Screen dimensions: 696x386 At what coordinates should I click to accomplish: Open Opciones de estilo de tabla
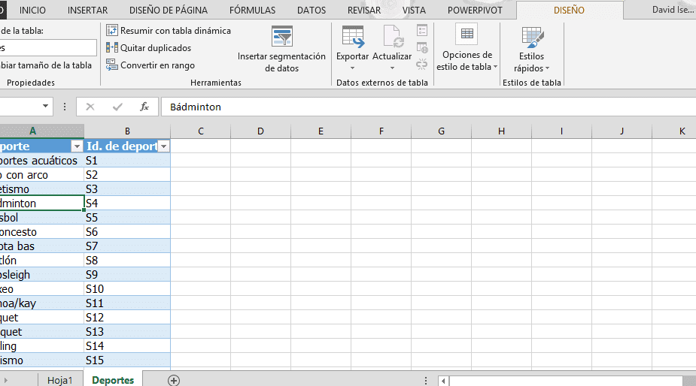tap(467, 48)
